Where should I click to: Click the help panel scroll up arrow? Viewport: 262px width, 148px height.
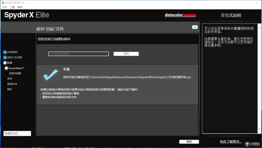click(x=259, y=28)
